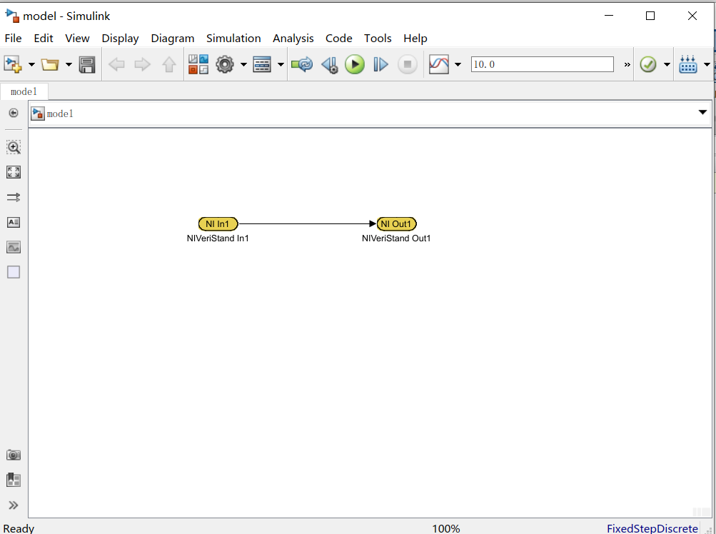The height and width of the screenshot is (534, 716).
Task: Select the Zoom tool in the left palette
Action: pos(13,147)
